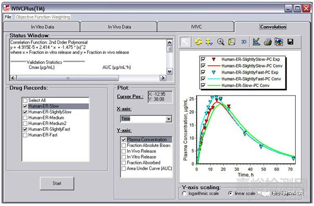
Task: Click Status Window scroll down arrow
Action: [169, 71]
